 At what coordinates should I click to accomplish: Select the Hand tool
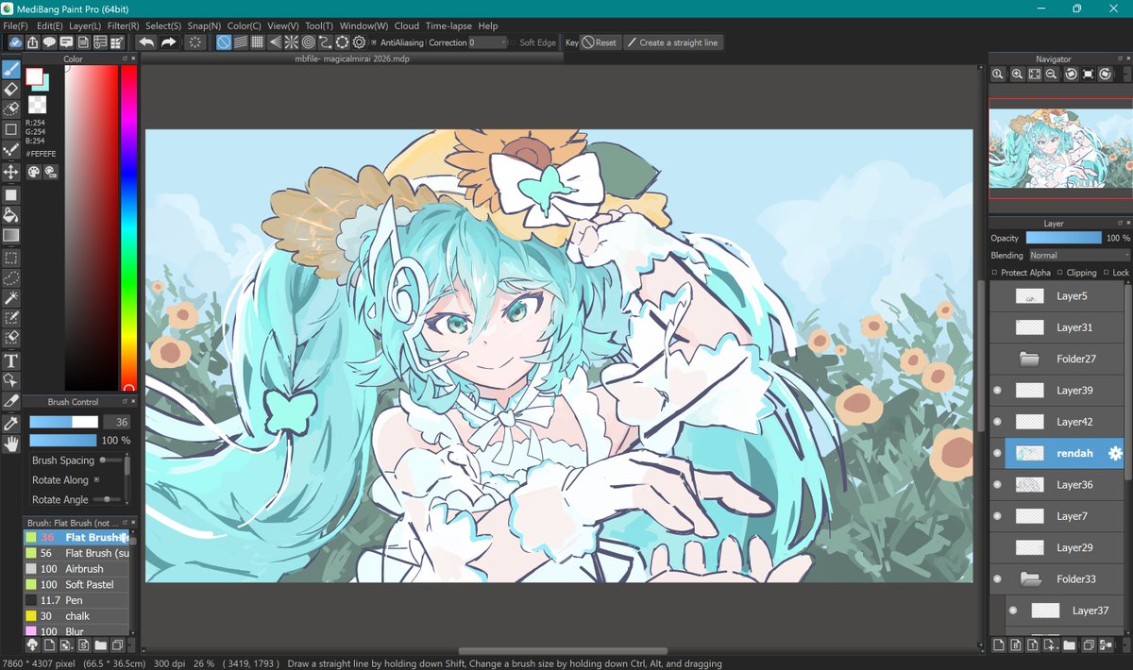pos(11,444)
